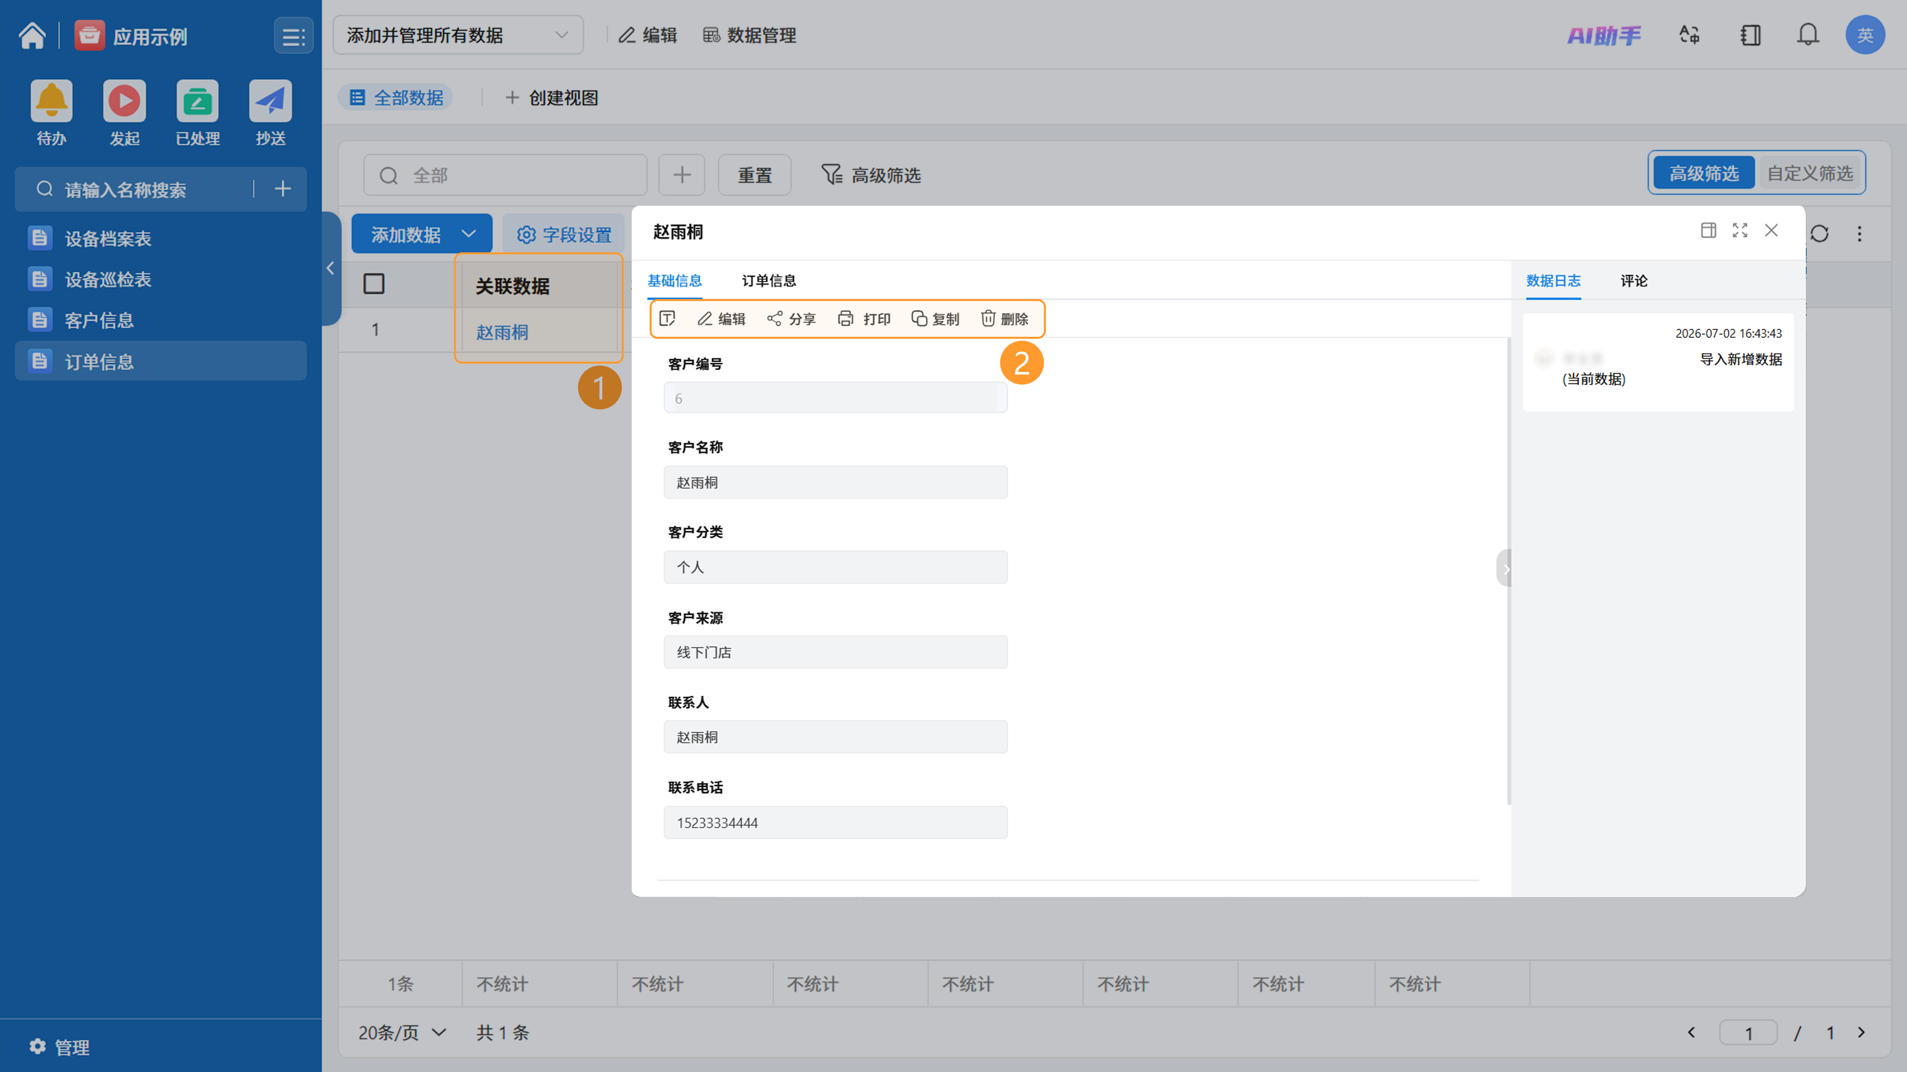Image resolution: width=1907 pixels, height=1072 pixels.
Task: Delete the record with 删除
Action: point(1004,318)
